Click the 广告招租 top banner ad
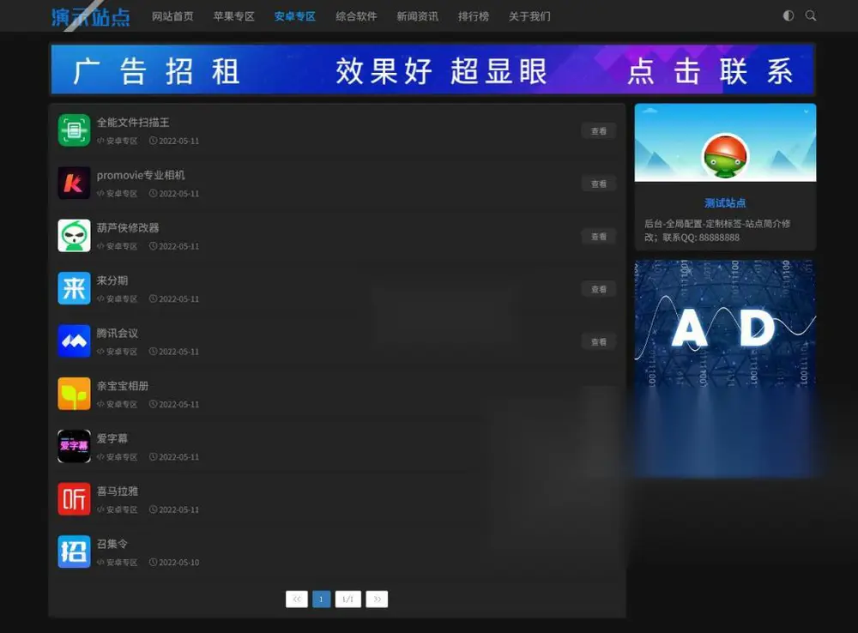The image size is (858, 633). [x=432, y=70]
